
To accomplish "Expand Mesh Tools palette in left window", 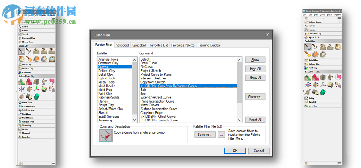I will (37, 103).
